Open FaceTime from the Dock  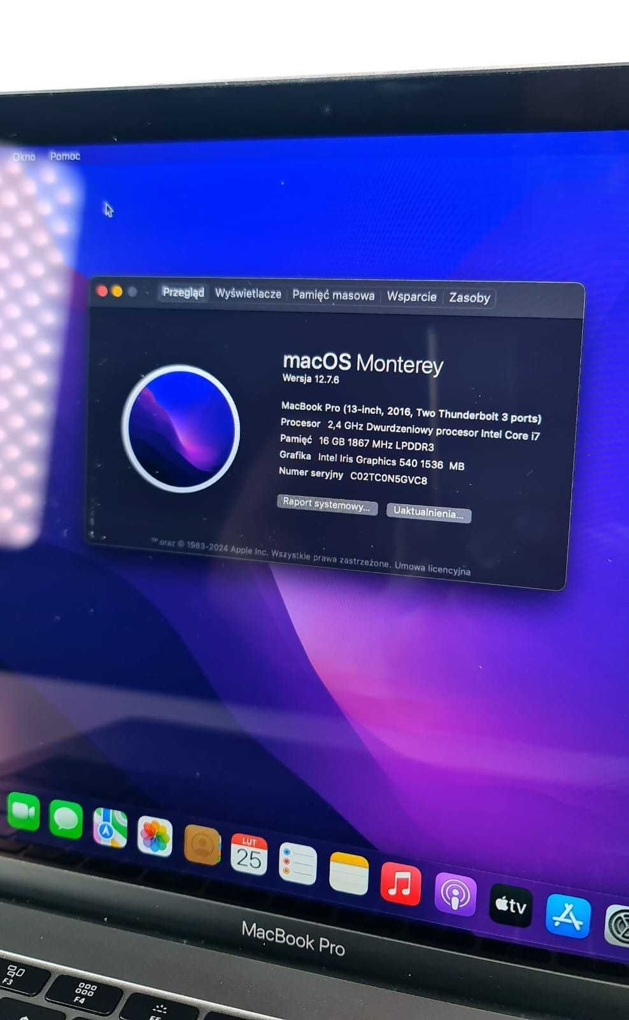pos(24,813)
